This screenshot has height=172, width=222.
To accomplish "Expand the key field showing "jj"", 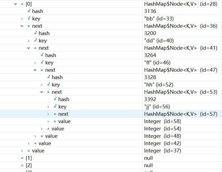I will pos(48,107).
